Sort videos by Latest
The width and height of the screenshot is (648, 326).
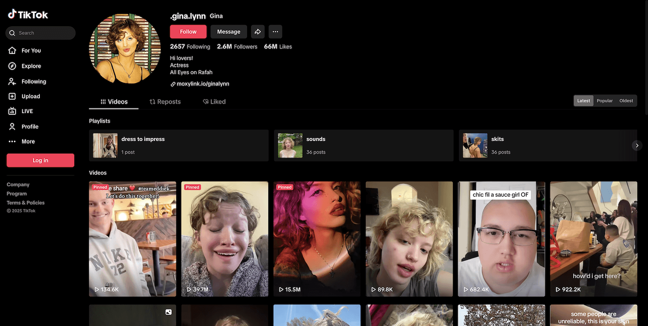click(x=583, y=101)
